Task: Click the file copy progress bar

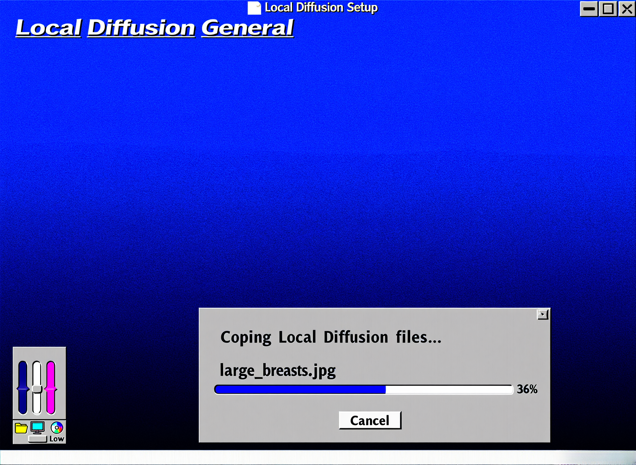Action: (363, 389)
